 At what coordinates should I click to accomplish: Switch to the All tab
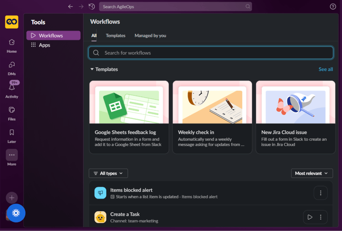coord(94,36)
